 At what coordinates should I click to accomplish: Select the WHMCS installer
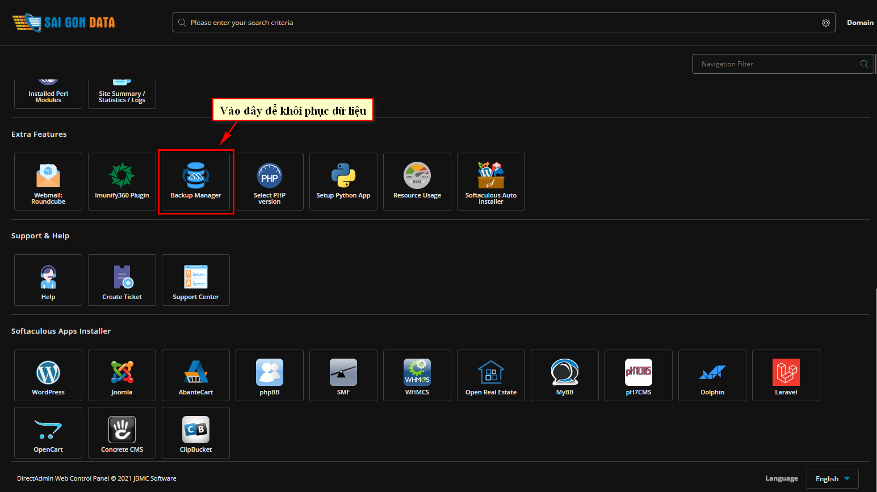tap(417, 375)
